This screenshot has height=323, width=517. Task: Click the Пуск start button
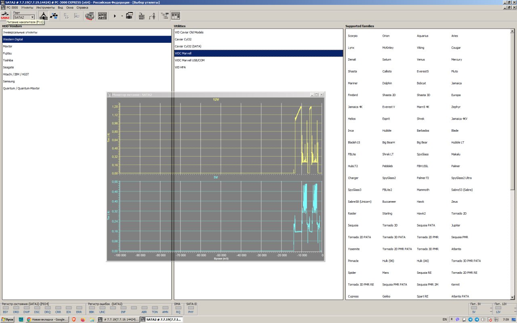8,319
